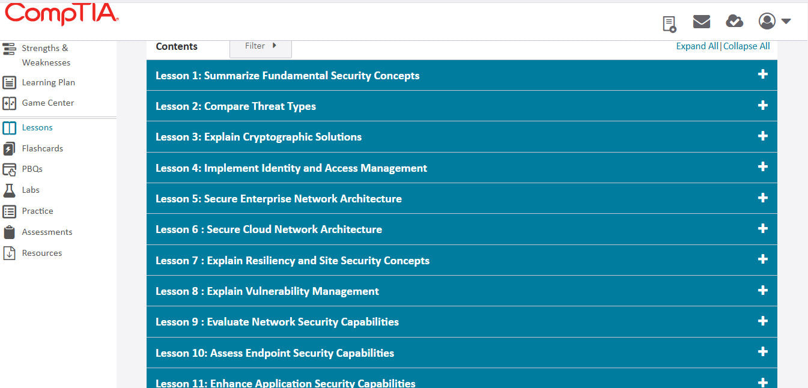The image size is (808, 388).
Task: Click the Game Center icon
Action: click(x=10, y=103)
